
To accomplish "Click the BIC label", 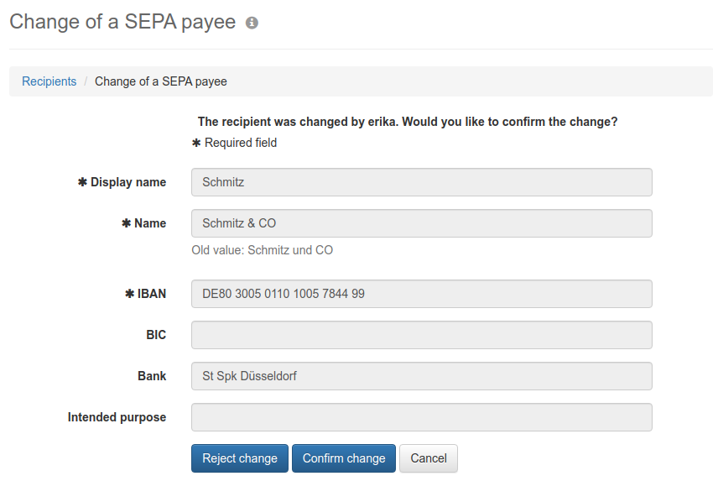I will [x=156, y=335].
